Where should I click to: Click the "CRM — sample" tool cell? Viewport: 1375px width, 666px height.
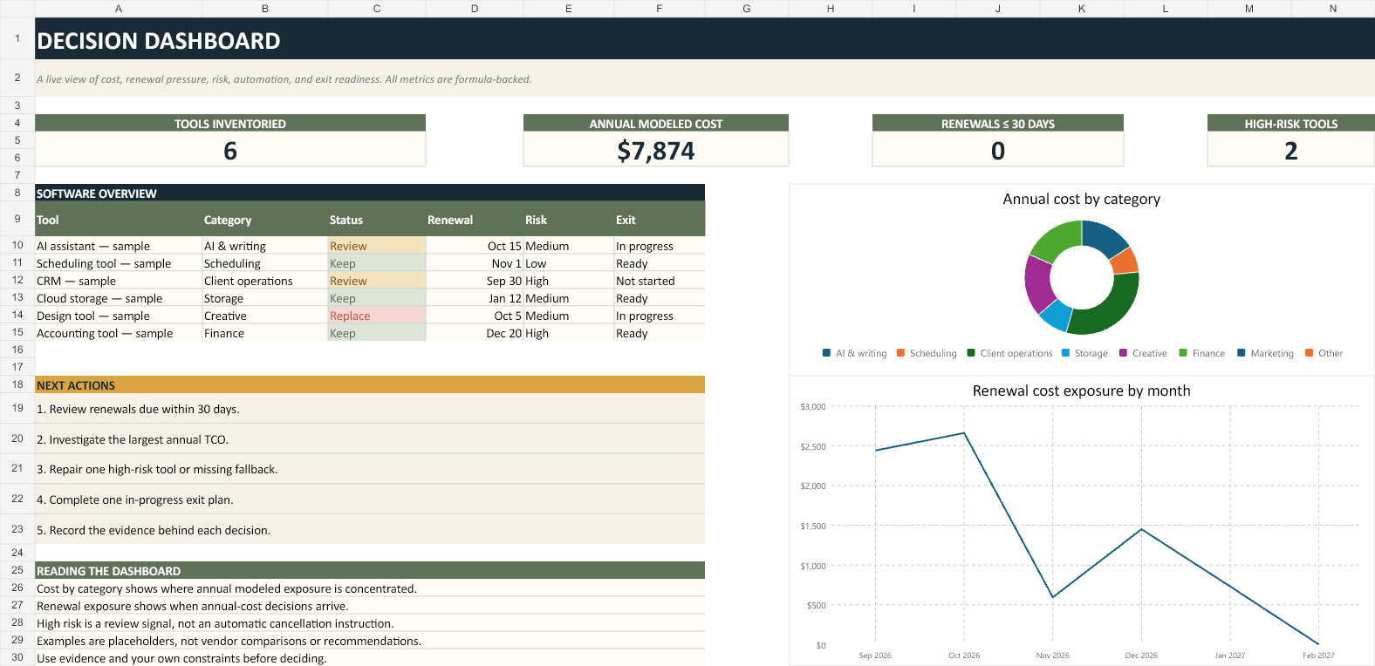(119, 281)
